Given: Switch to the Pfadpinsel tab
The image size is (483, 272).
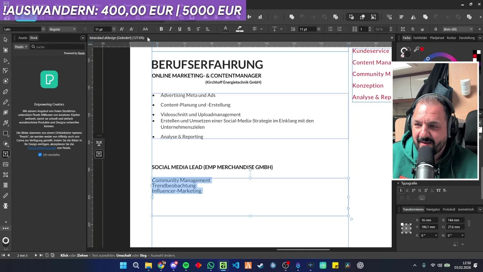Looking at the screenshot, I should 437,38.
